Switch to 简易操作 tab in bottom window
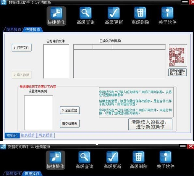 (x=13, y=173)
